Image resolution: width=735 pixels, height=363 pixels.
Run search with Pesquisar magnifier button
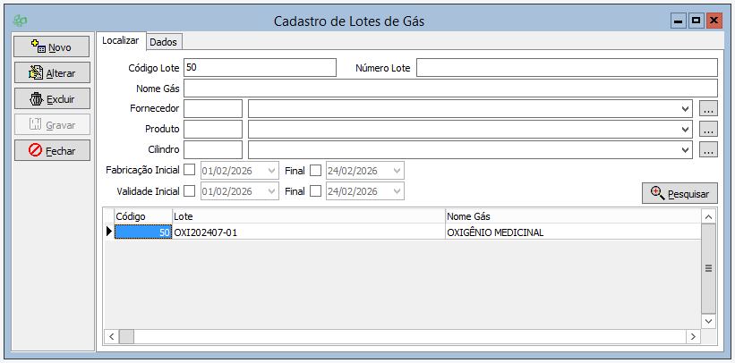[679, 193]
